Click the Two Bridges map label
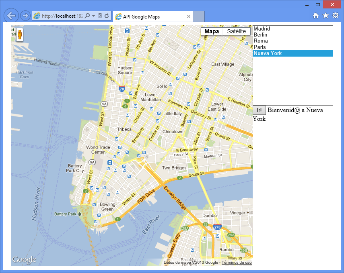Image resolution: width=344 pixels, height=273 pixels. pyautogui.click(x=174, y=168)
